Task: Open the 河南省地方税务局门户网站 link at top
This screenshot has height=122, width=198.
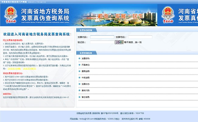Action: coord(14,2)
